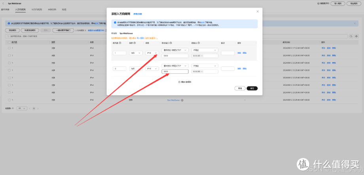Image resolution: width=364 pixels, height=175 pixels.
Task: Dismiss the background page info banner
Action: point(355,23)
